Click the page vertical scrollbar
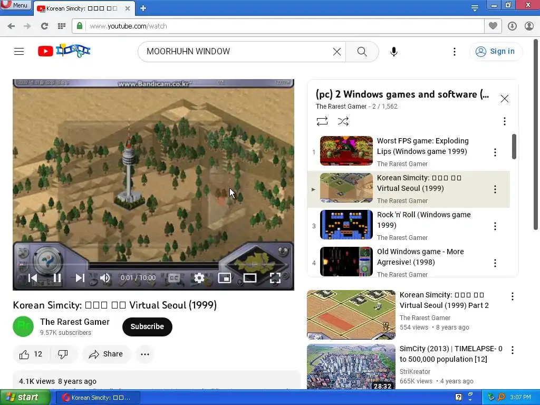This screenshot has height=405, width=540. pyautogui.click(x=536, y=134)
